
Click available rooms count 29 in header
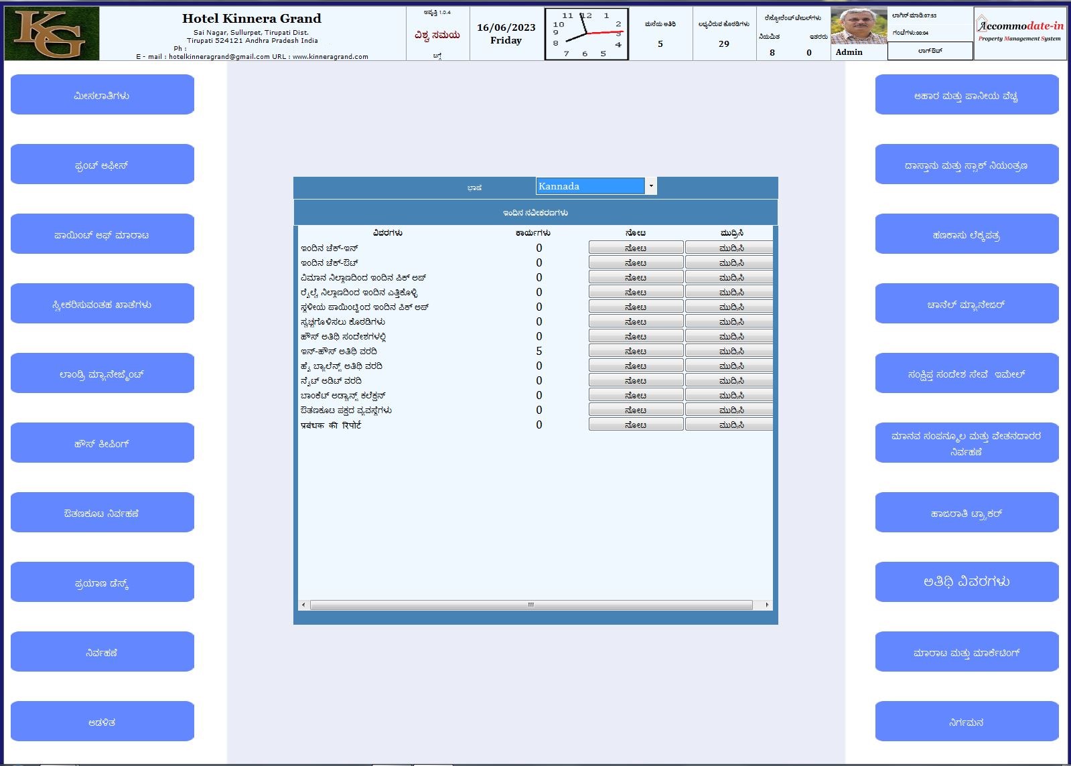pos(724,44)
